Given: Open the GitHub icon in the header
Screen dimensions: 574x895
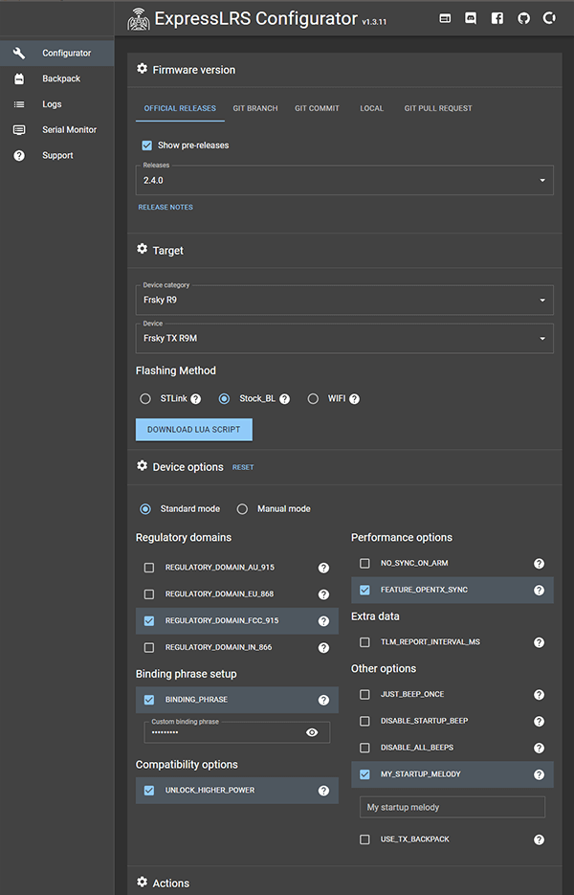Looking at the screenshot, I should click(523, 18).
